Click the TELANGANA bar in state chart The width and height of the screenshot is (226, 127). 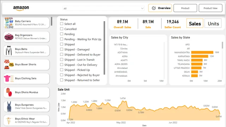(197, 64)
